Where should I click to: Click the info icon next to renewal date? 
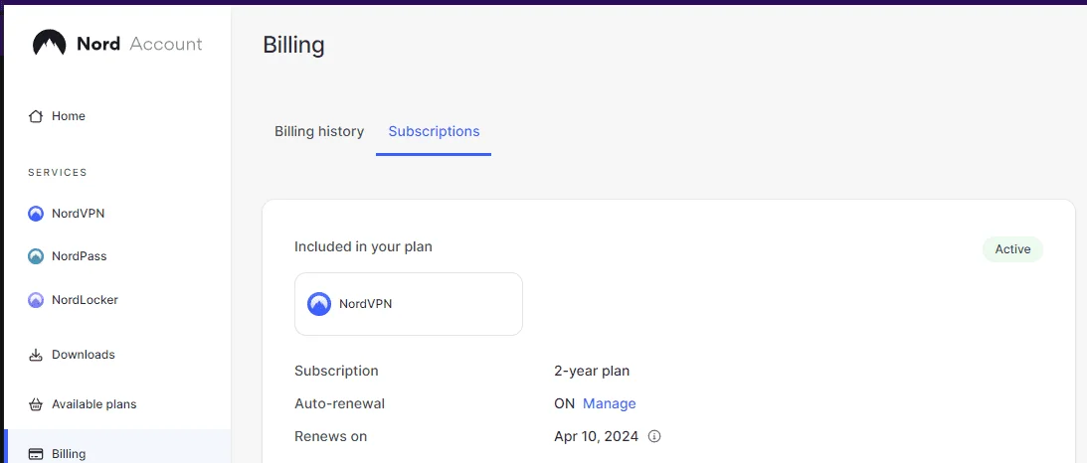tap(653, 437)
